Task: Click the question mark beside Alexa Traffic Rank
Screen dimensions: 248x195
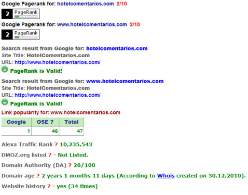Action: tap(56, 145)
